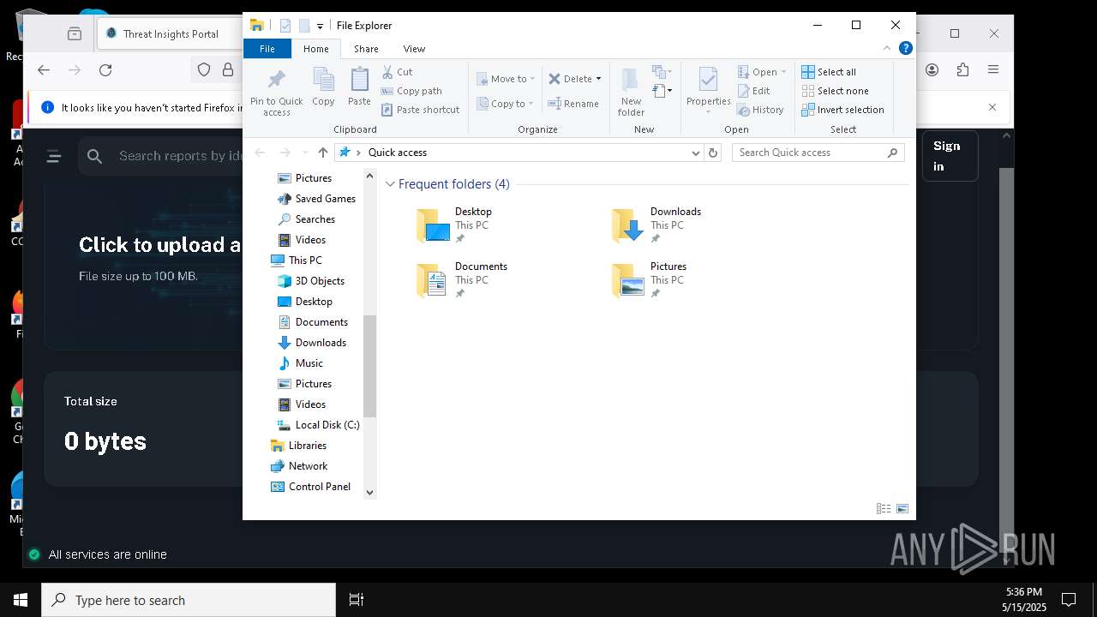Collapse the Frequent folders group
Image resolution: width=1097 pixels, height=617 pixels.
390,184
